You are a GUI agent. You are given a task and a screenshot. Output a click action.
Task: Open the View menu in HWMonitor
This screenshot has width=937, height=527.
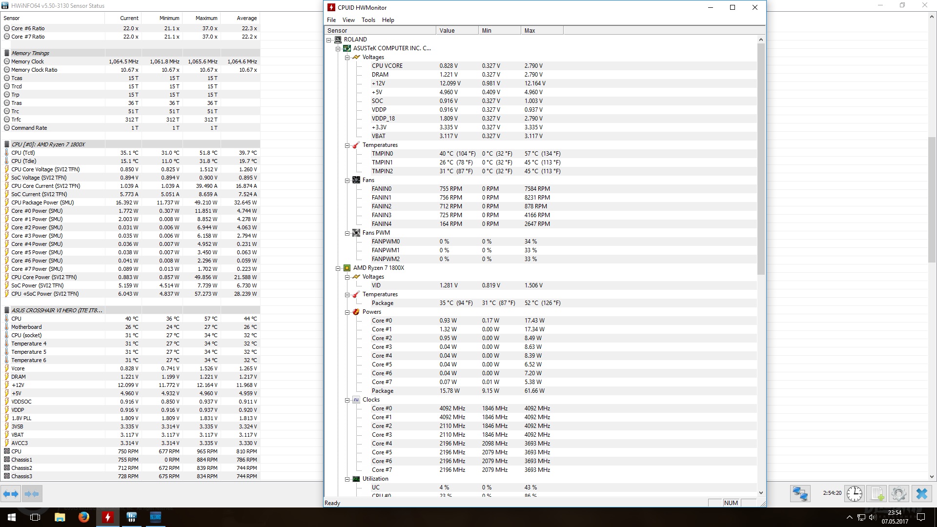pyautogui.click(x=348, y=20)
